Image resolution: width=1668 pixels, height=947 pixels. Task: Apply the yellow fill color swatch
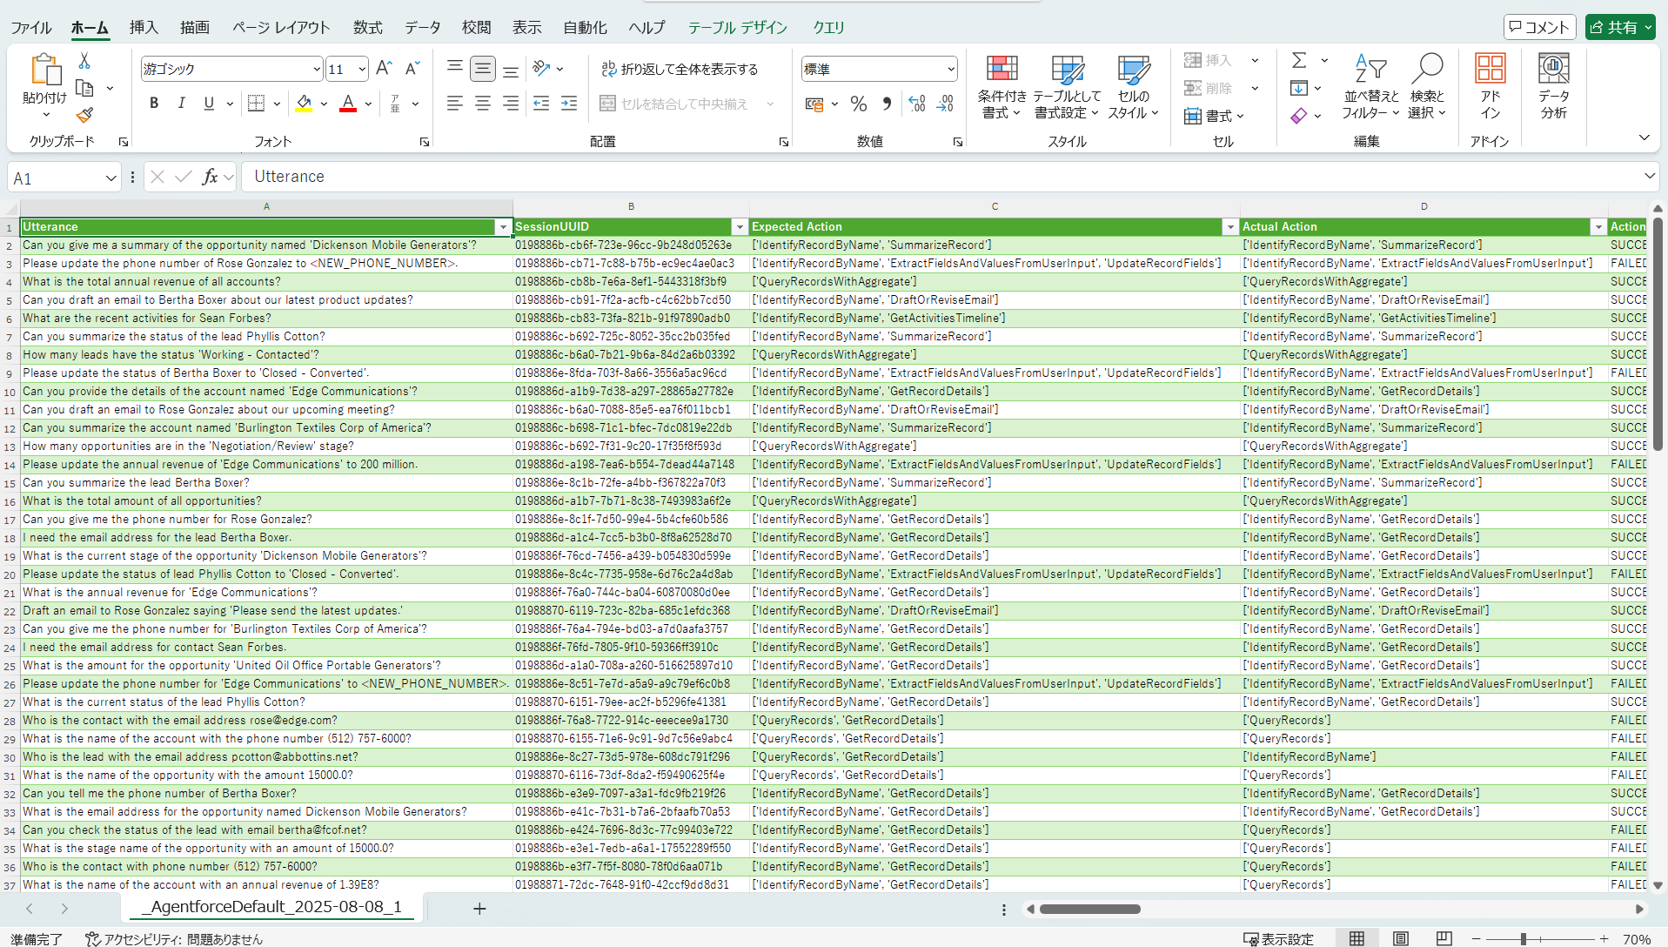tap(304, 104)
